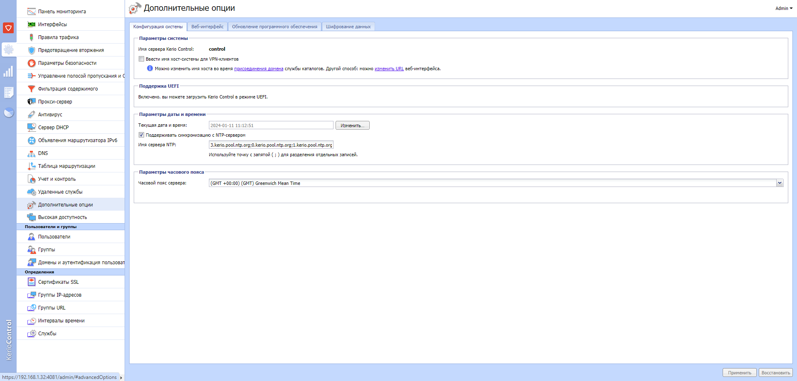This screenshot has height=381, width=797.
Task: Open the logs notepad icon in left rail
Action: (8, 92)
